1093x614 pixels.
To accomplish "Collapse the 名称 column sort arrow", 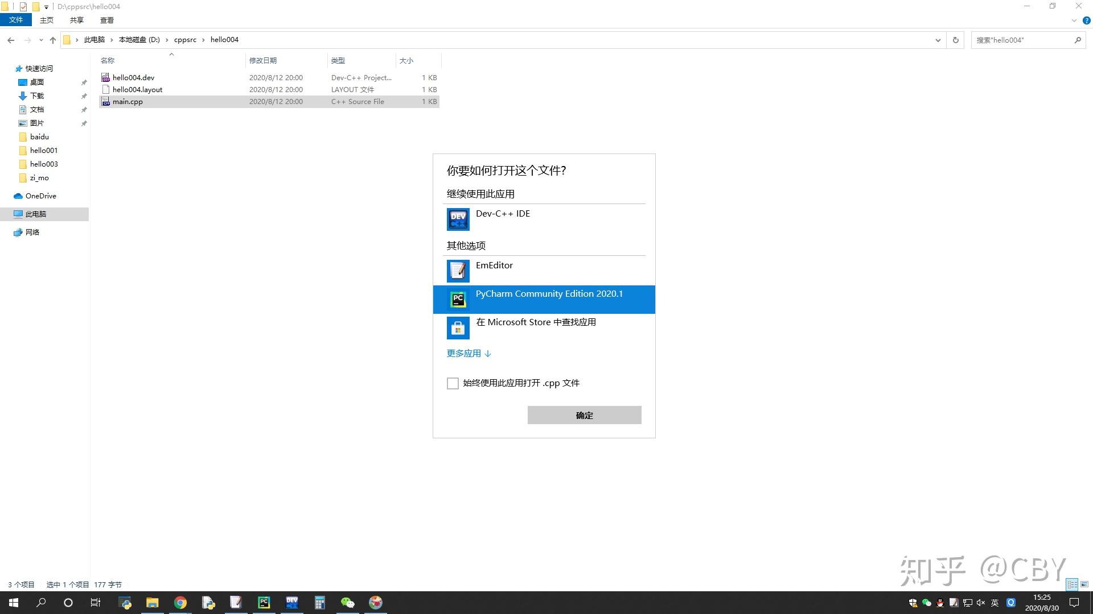I will click(x=171, y=55).
